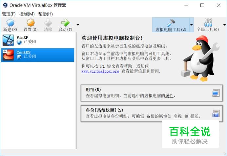Expand the Global Tools dropdown arrow
Image resolution: width=227 pixels, height=156 pixels.
224,25
